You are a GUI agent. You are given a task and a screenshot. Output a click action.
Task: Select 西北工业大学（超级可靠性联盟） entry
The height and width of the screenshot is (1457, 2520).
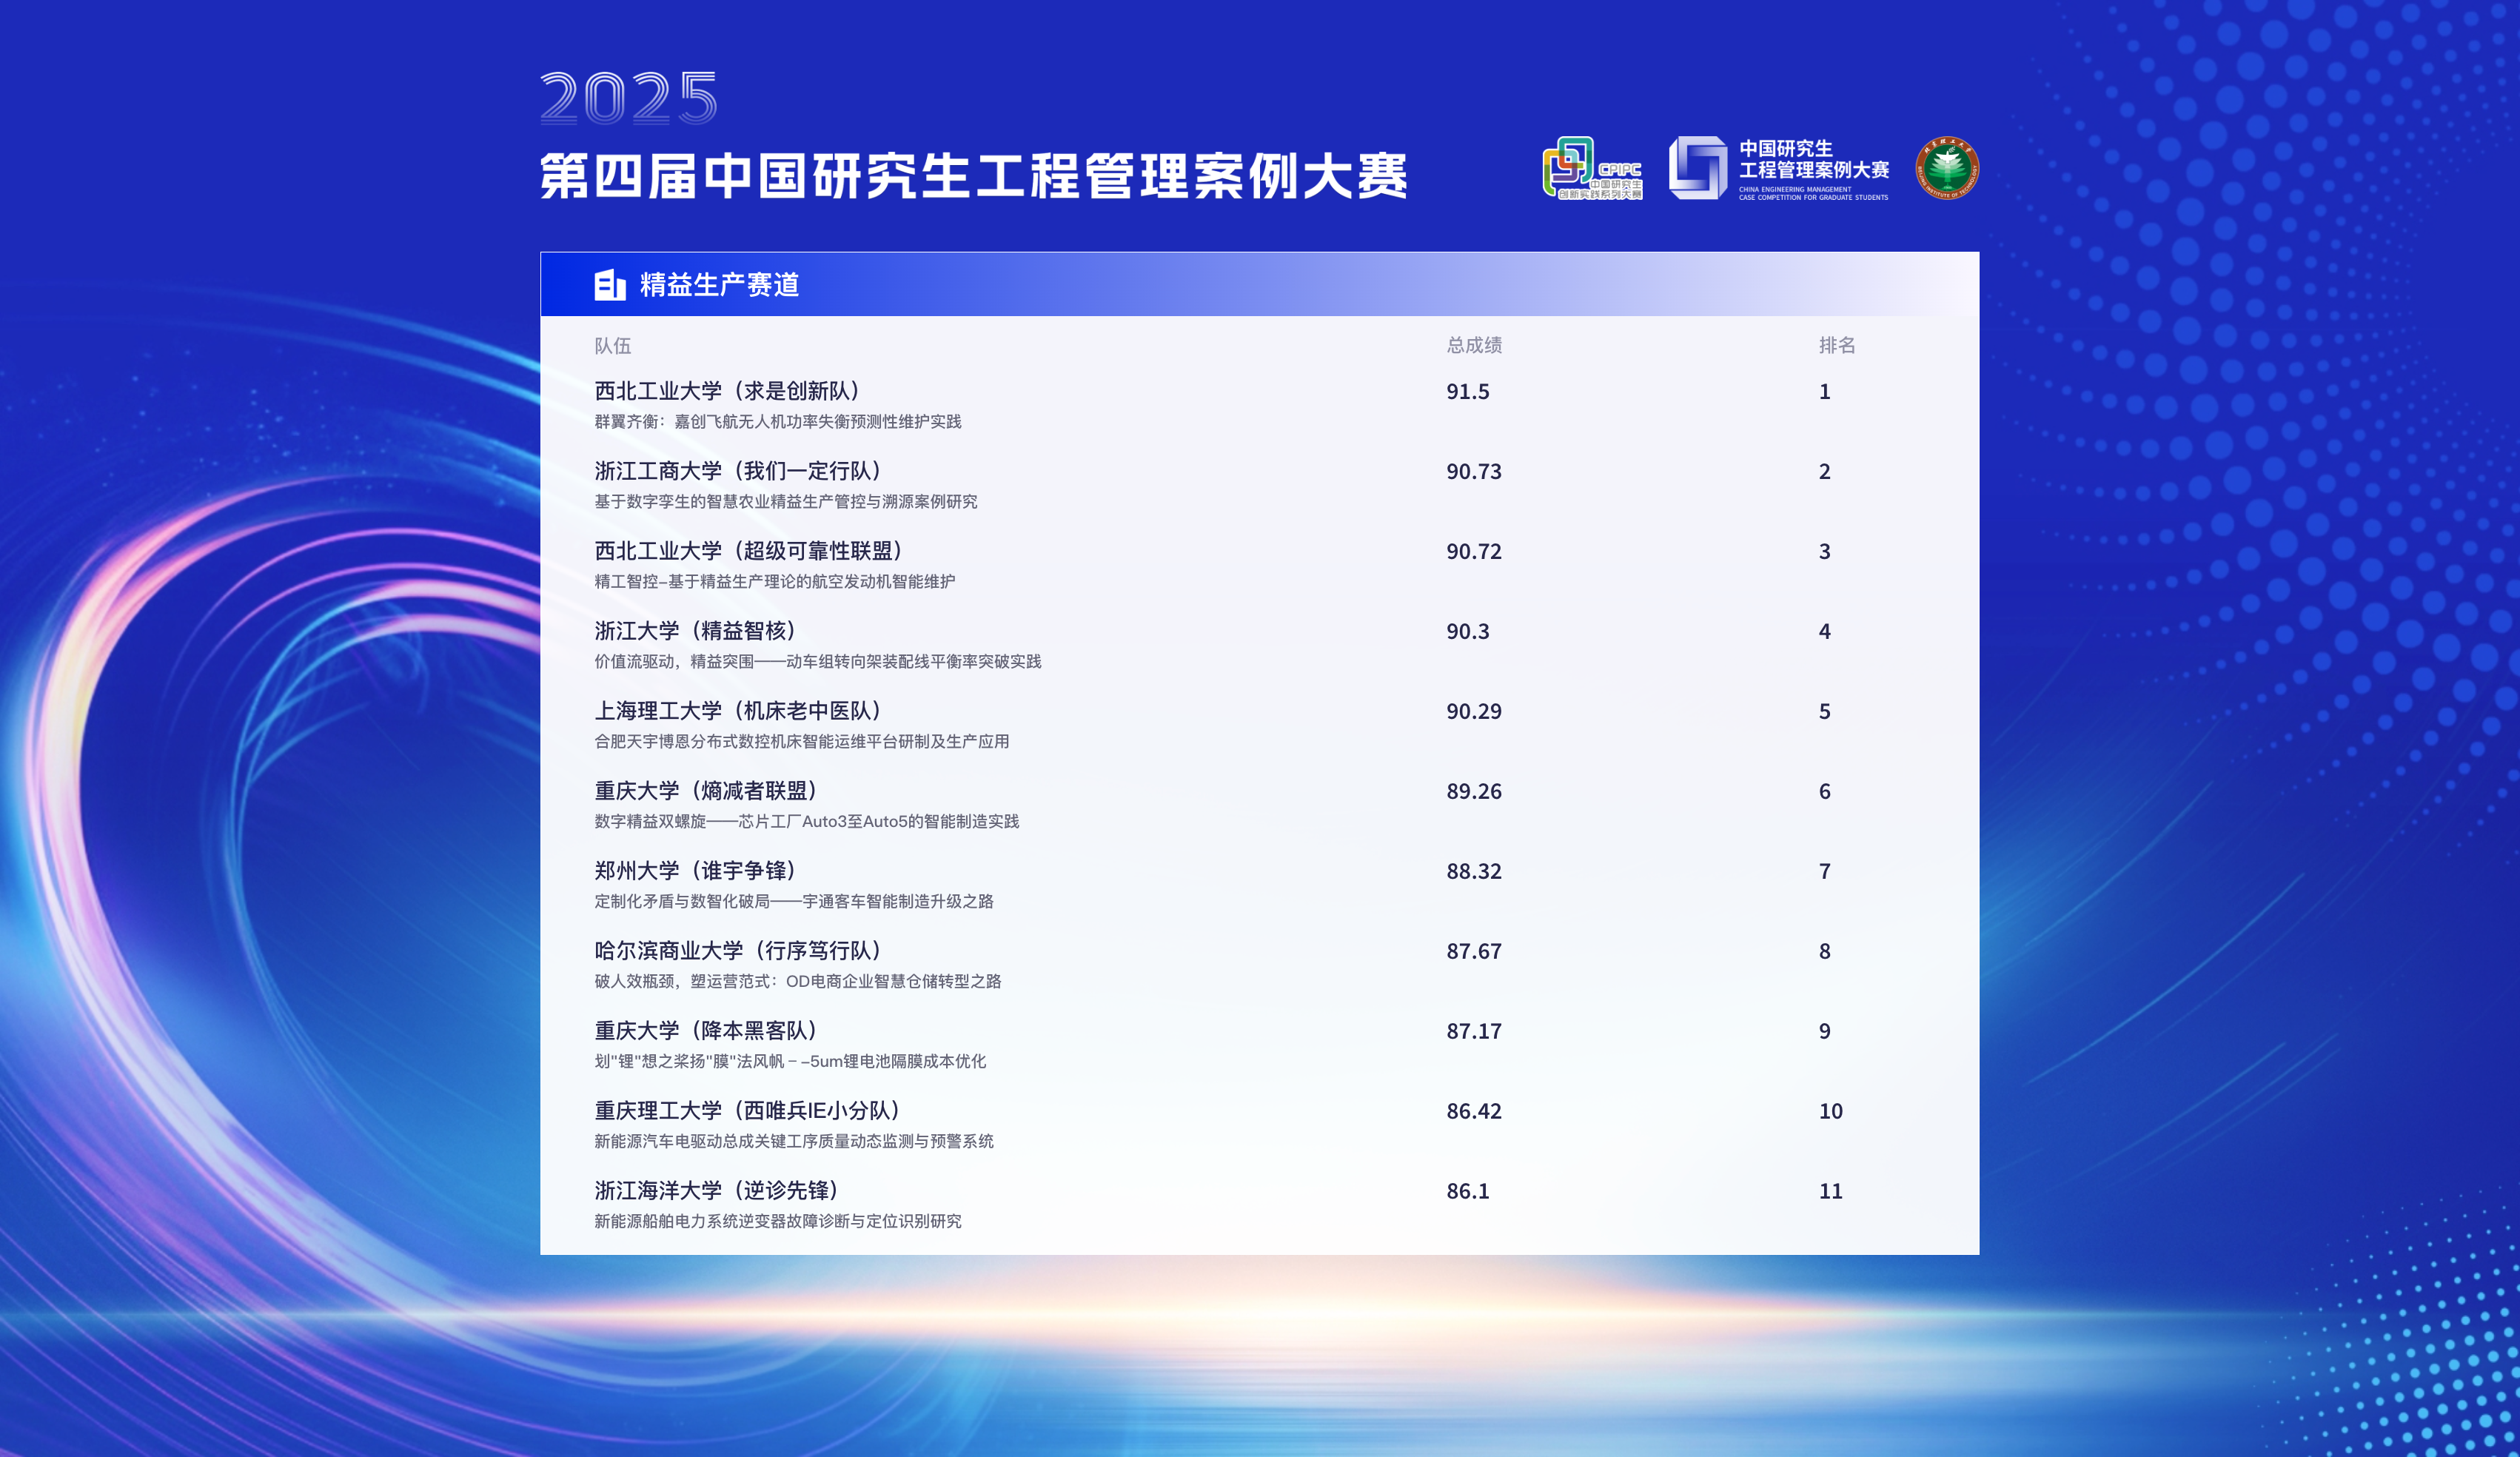pyautogui.click(x=749, y=551)
